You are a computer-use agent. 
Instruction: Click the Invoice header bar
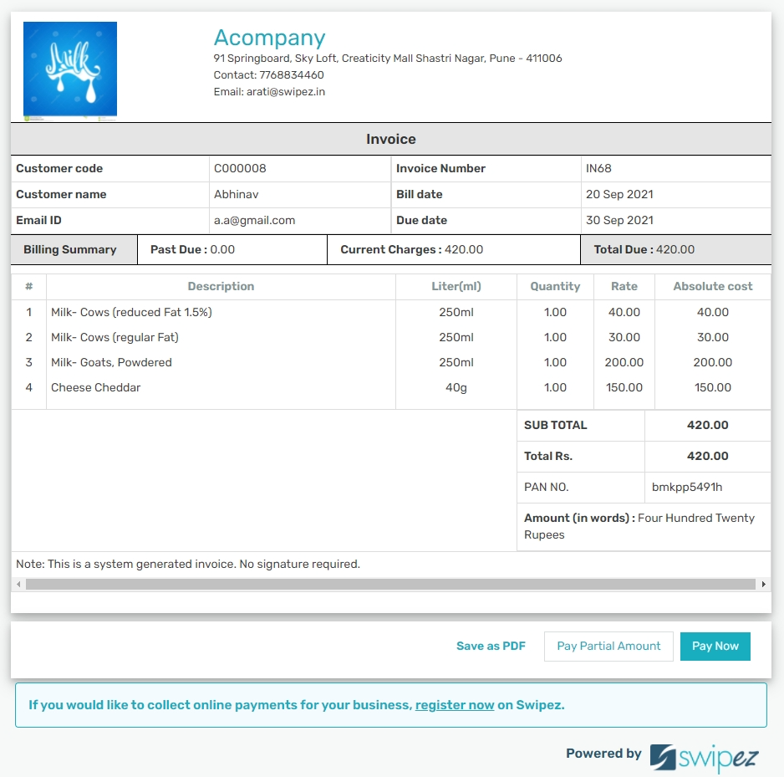click(x=390, y=139)
